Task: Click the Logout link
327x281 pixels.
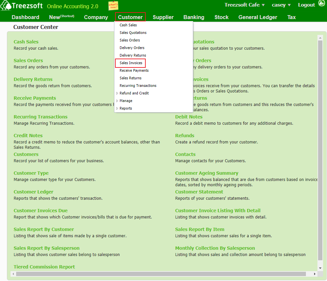Action: [x=306, y=5]
